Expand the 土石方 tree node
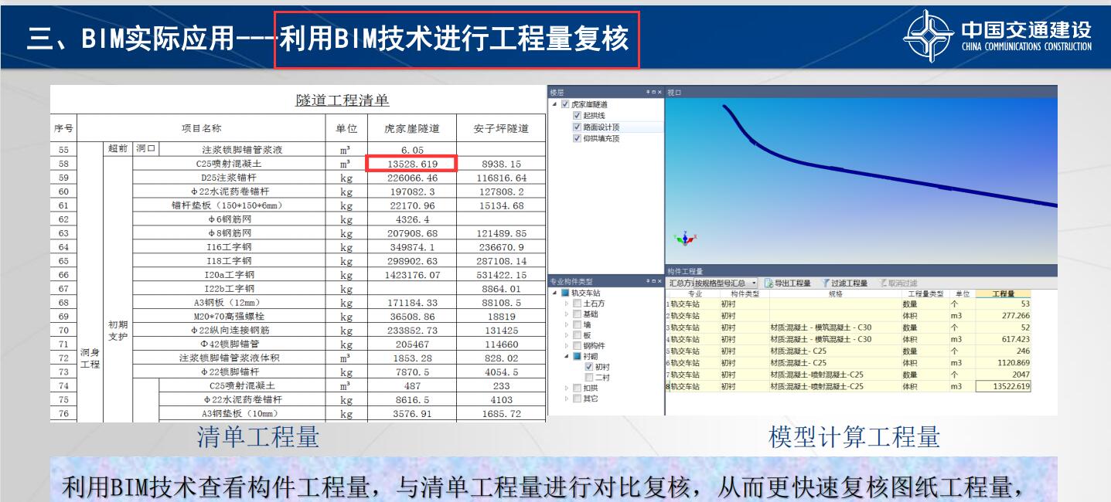The image size is (1111, 502). [566, 304]
